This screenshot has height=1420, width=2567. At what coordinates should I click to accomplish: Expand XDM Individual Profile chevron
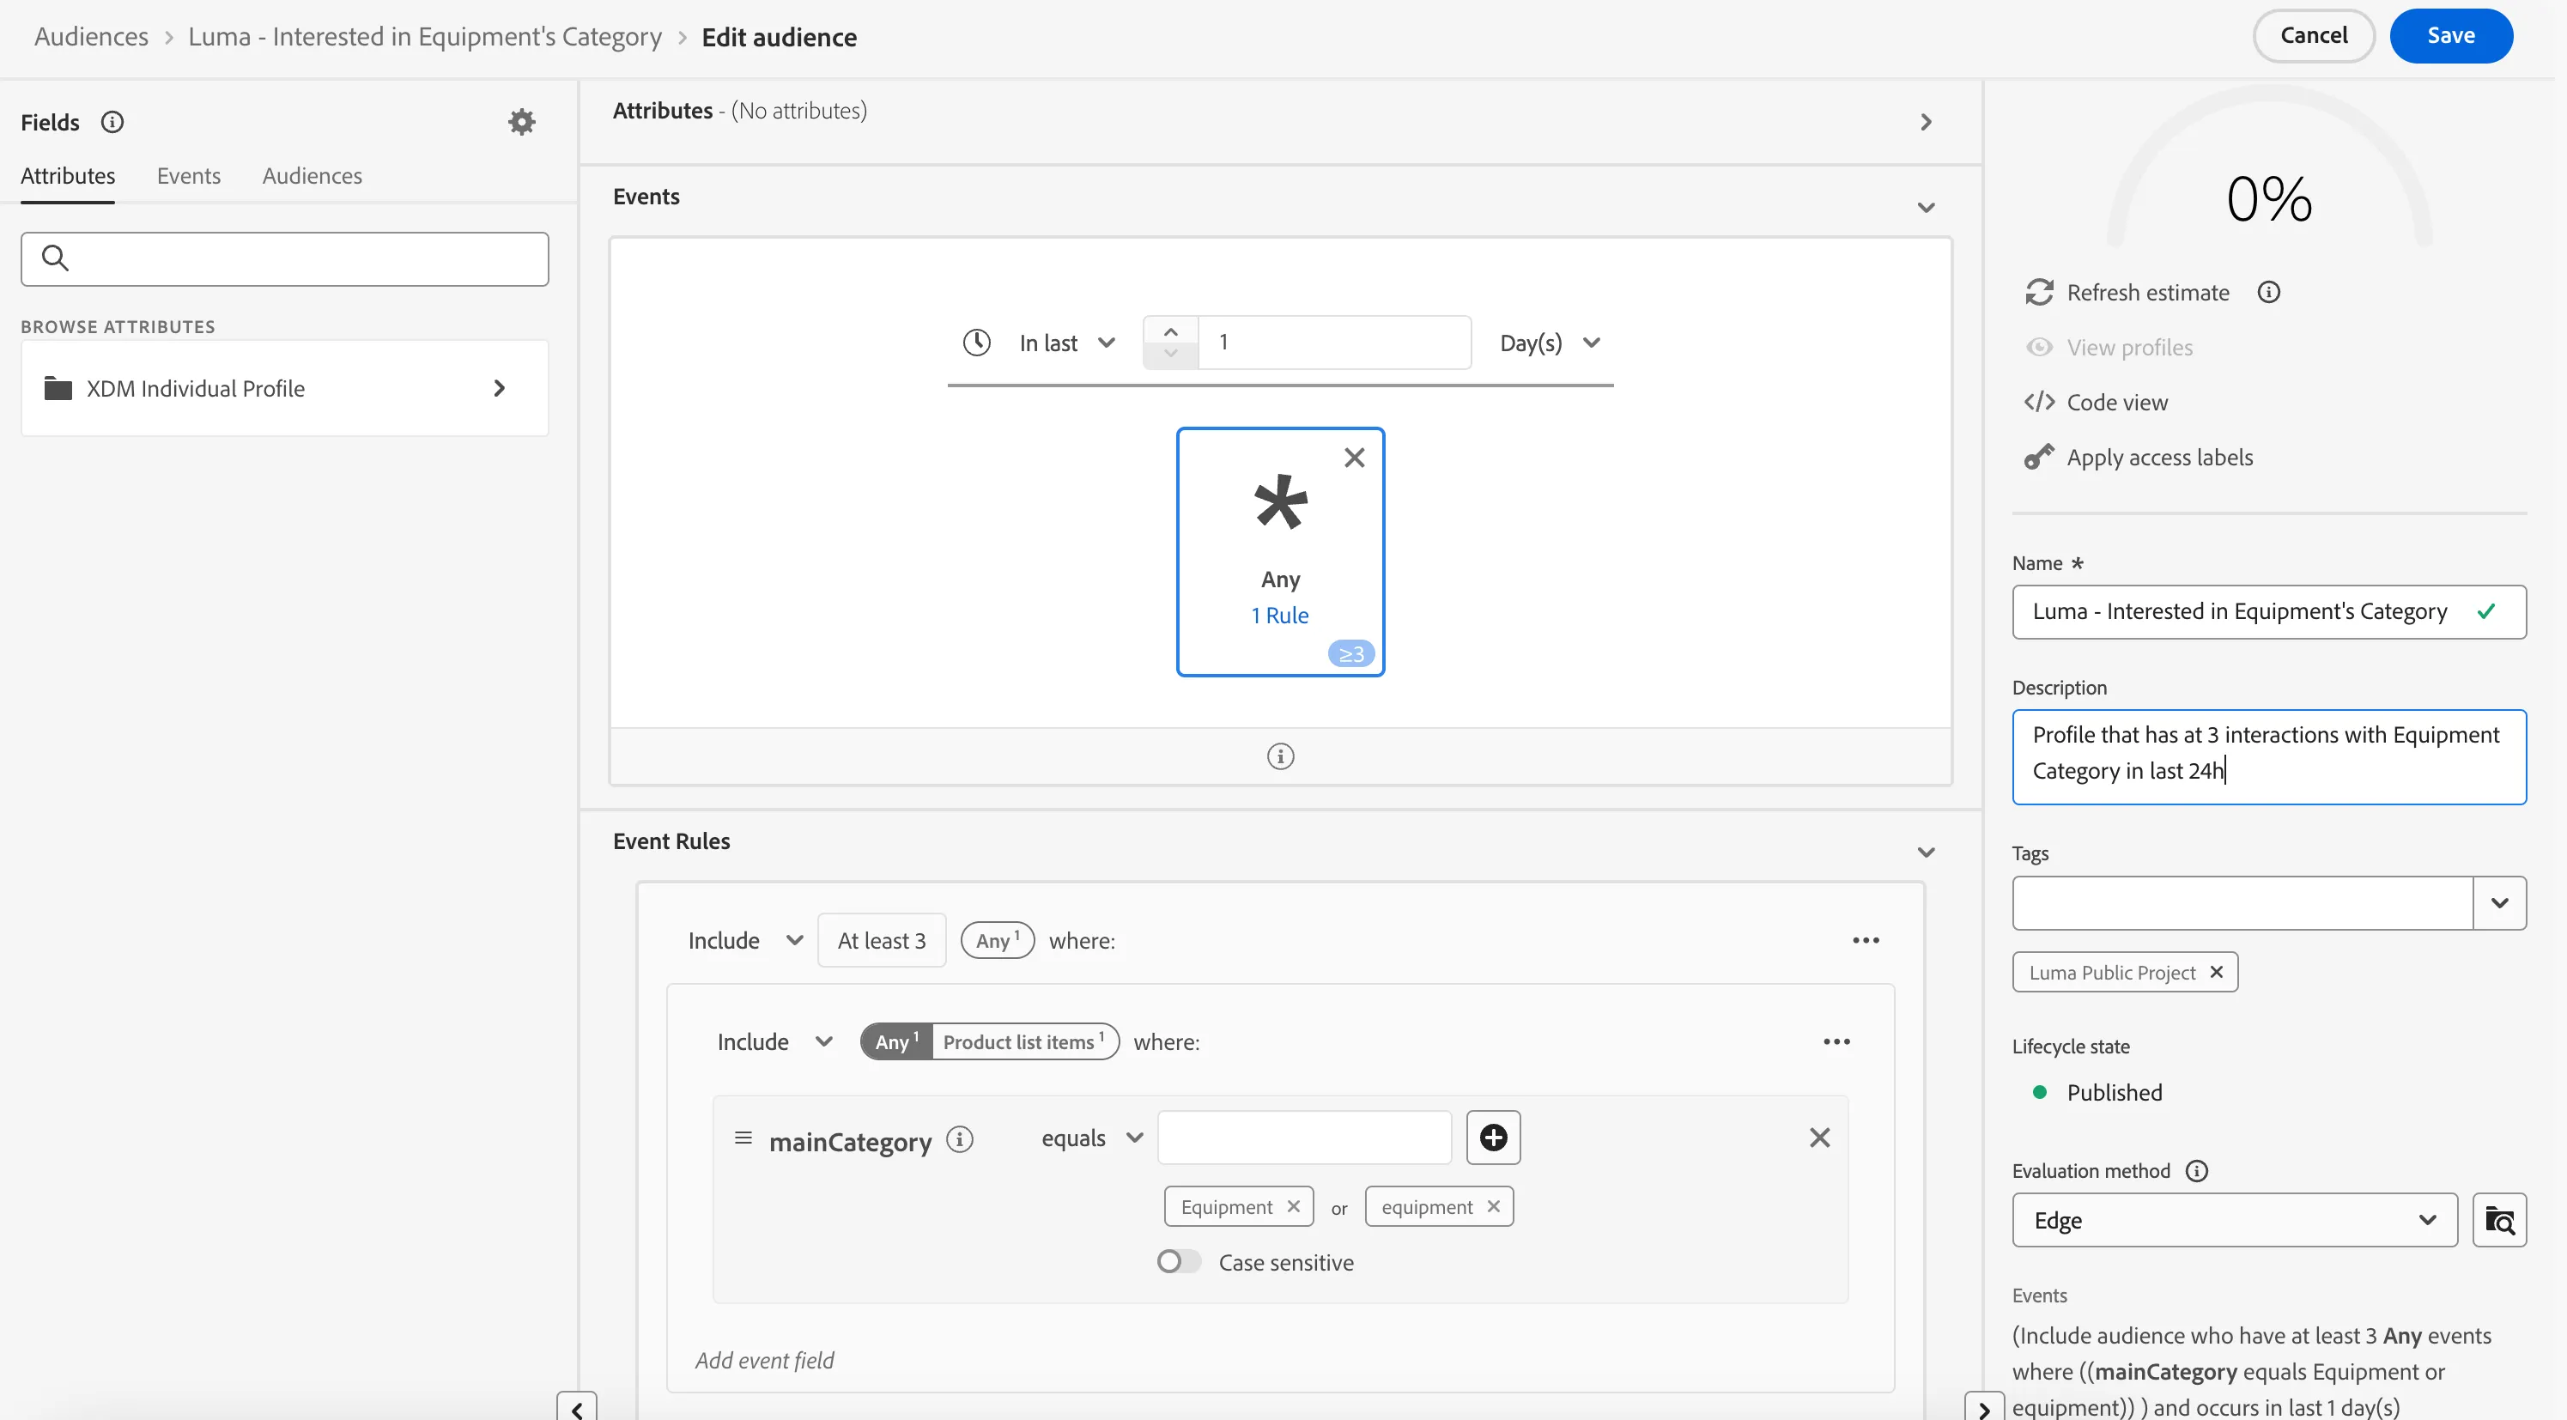tap(500, 388)
